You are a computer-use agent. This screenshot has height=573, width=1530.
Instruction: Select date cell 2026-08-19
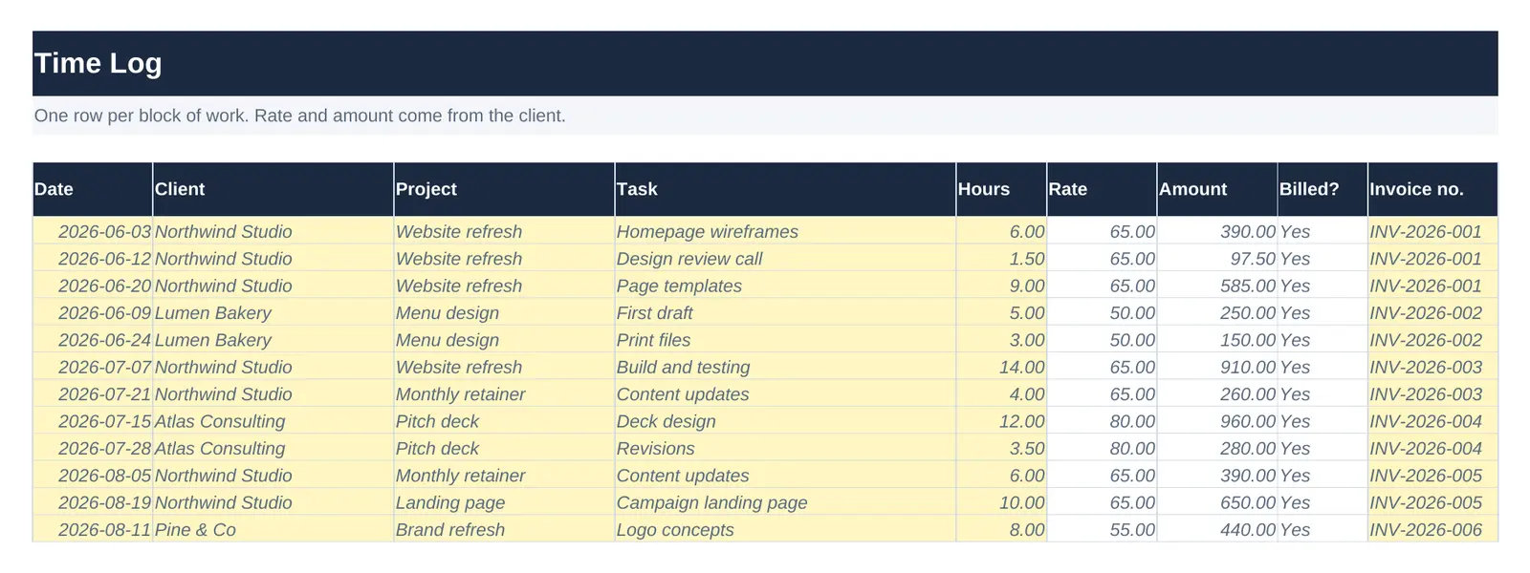[93, 502]
